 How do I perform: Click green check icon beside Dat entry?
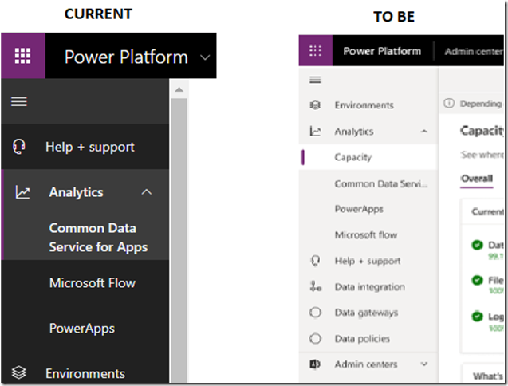477,245
